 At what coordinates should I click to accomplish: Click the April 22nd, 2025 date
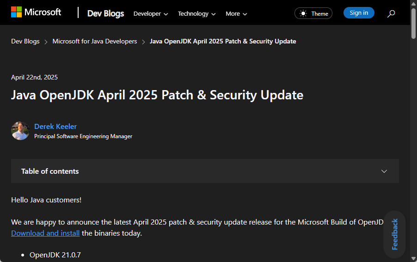(x=34, y=77)
